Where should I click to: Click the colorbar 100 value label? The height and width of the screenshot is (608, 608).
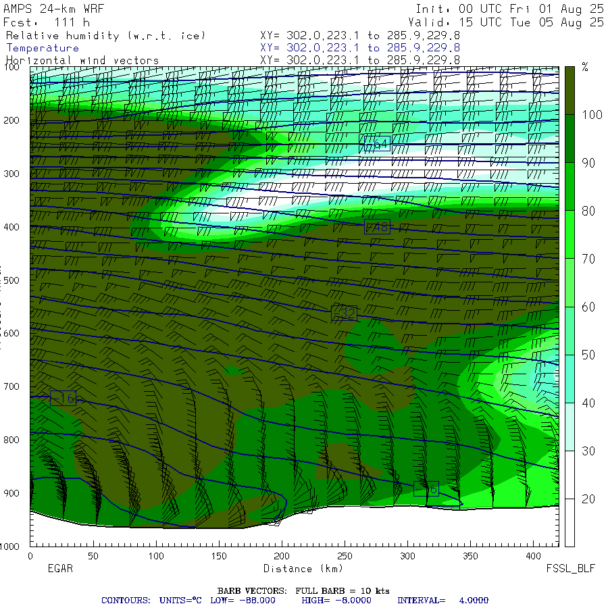coord(592,115)
